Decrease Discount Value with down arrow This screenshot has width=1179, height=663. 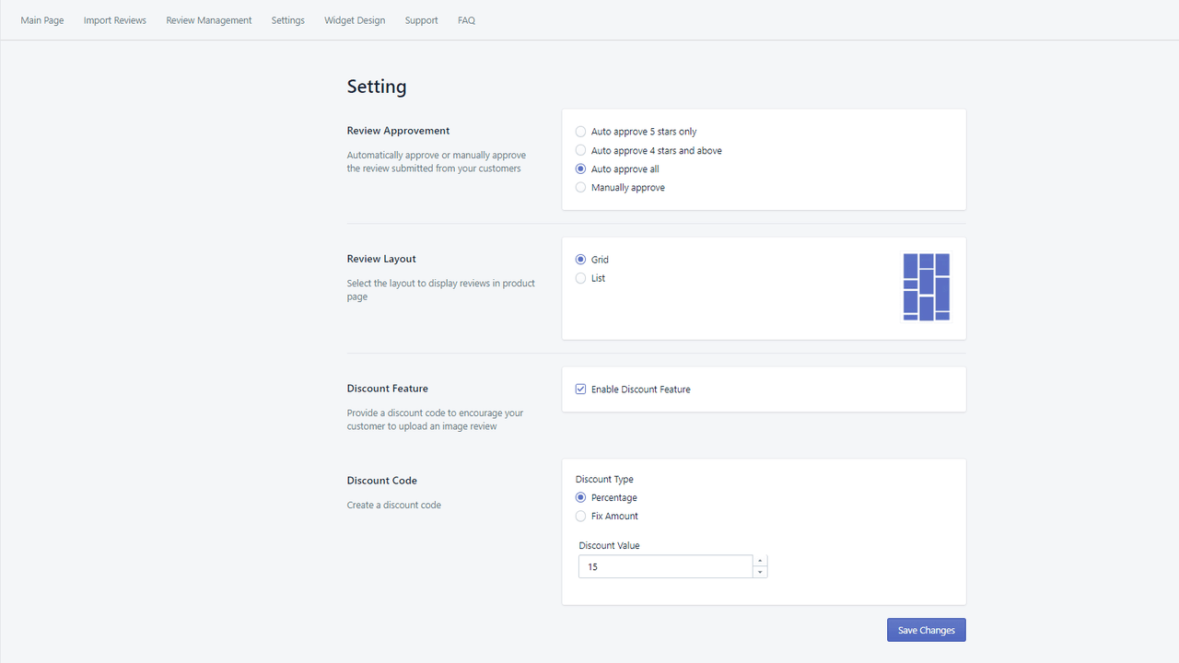[x=760, y=572]
